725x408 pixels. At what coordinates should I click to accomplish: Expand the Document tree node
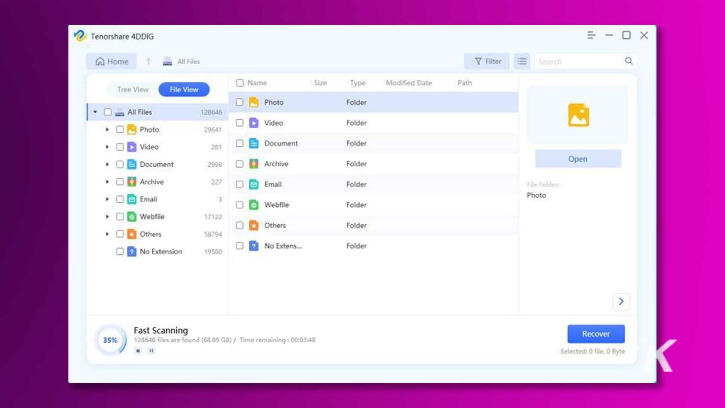(107, 164)
